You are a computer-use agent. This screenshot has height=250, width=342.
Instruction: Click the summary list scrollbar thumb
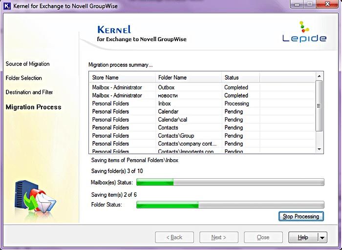(x=319, y=106)
